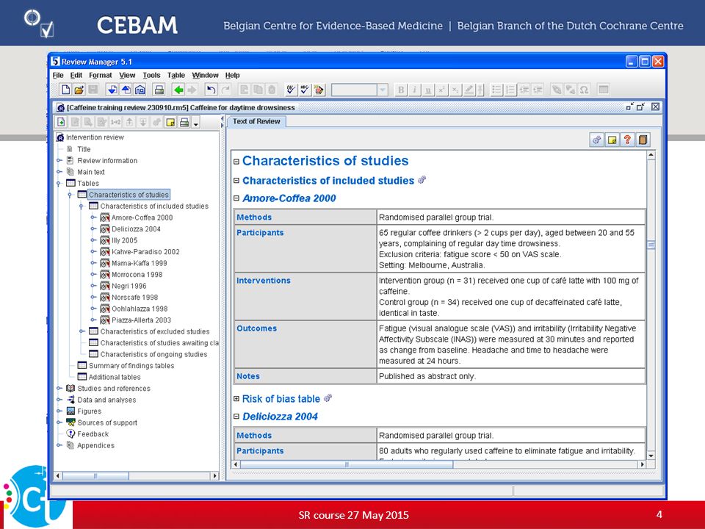Undo the last action
The width and height of the screenshot is (705, 529).
(211, 90)
